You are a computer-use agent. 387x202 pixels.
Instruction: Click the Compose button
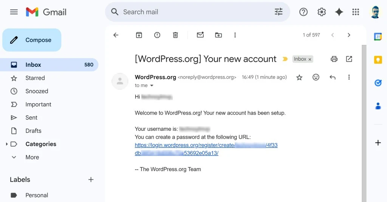[x=32, y=40]
